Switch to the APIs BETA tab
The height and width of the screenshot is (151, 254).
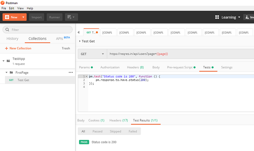click(63, 38)
